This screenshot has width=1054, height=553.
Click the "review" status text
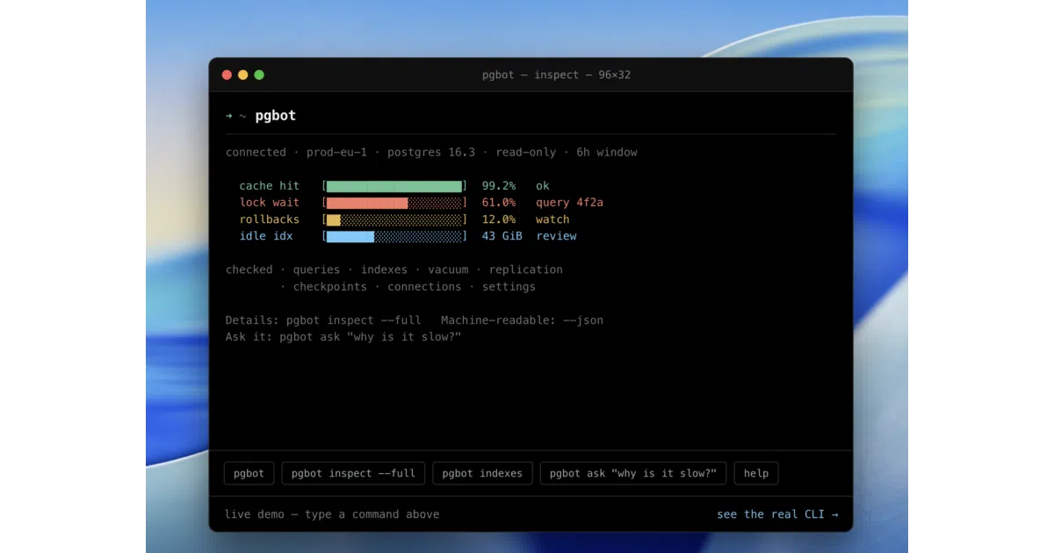pos(556,236)
